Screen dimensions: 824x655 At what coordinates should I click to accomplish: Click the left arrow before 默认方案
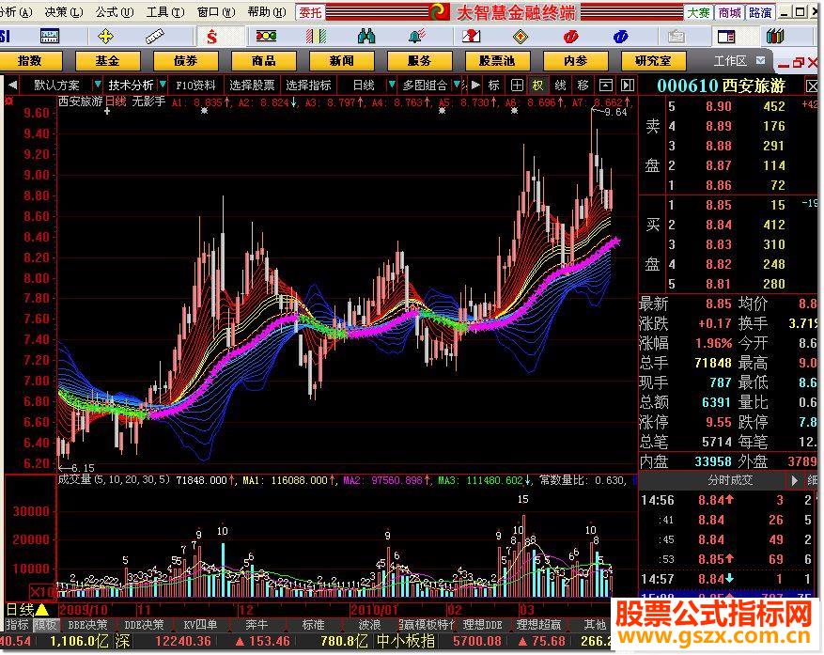click(12, 85)
